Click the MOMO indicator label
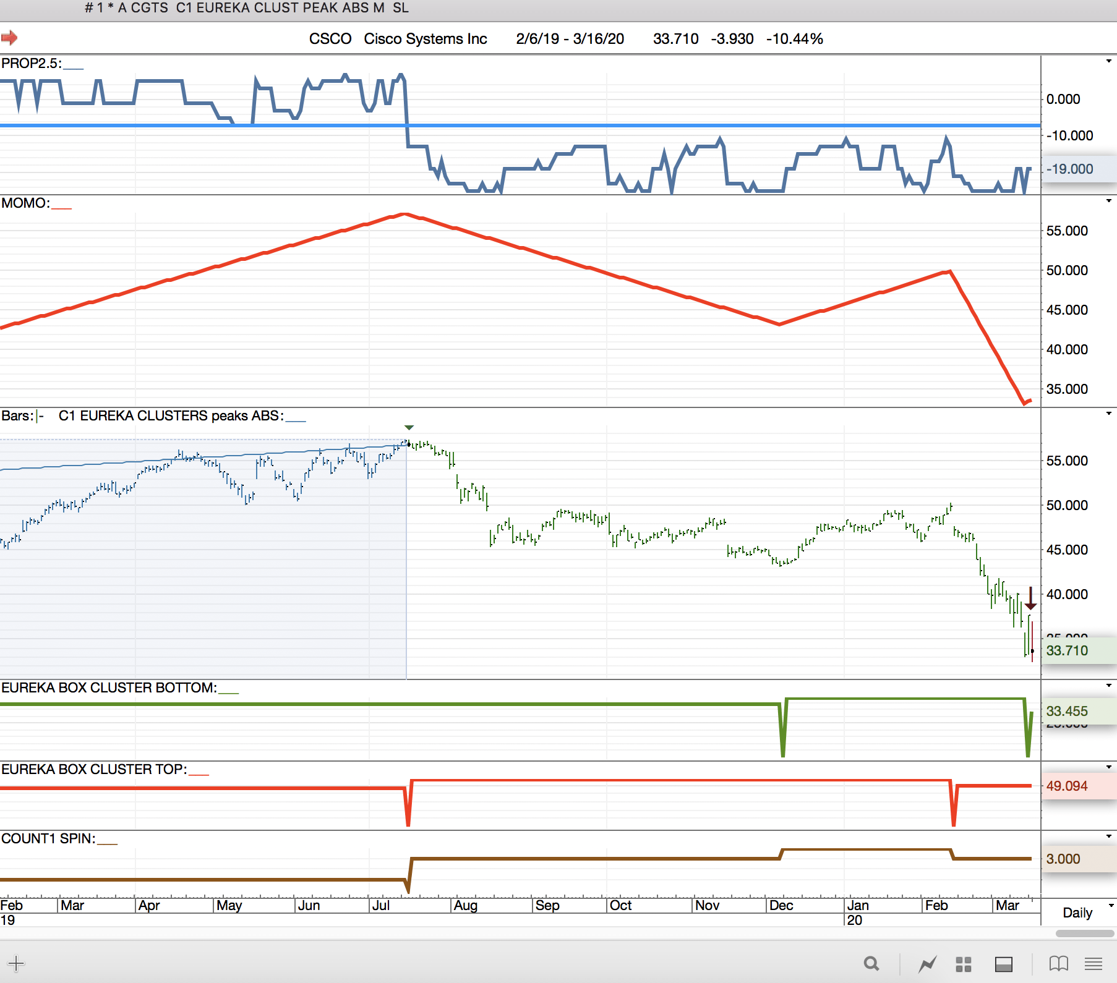The width and height of the screenshot is (1117, 983). coord(25,203)
